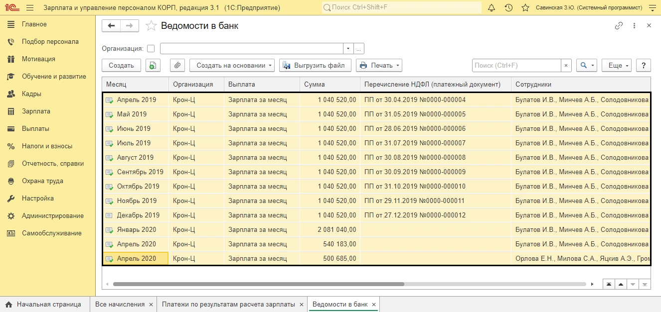This screenshot has height=312, width=661.
Task: Click the 500 685,00 amount cell
Action: [330, 258]
